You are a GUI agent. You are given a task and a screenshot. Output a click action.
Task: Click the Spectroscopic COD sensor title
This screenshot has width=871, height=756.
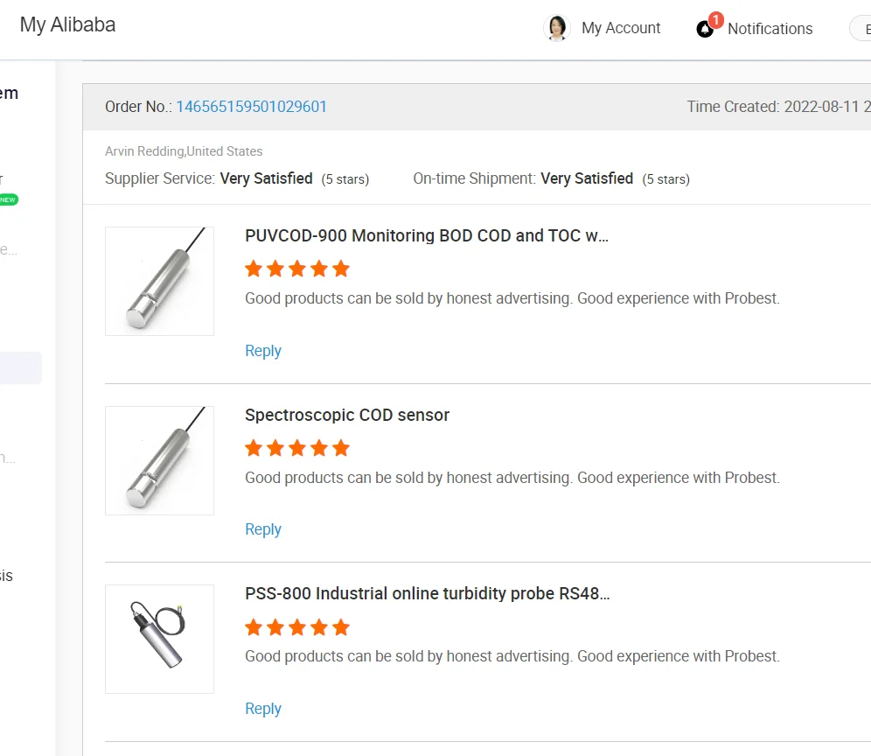(x=347, y=415)
